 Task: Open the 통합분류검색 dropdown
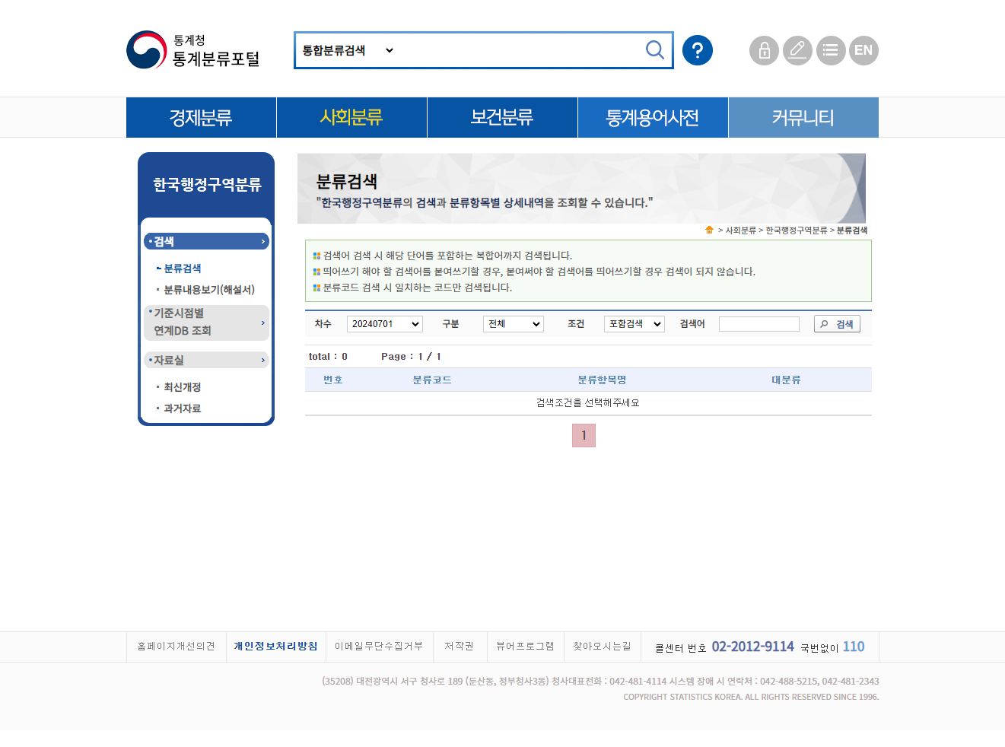(x=348, y=50)
